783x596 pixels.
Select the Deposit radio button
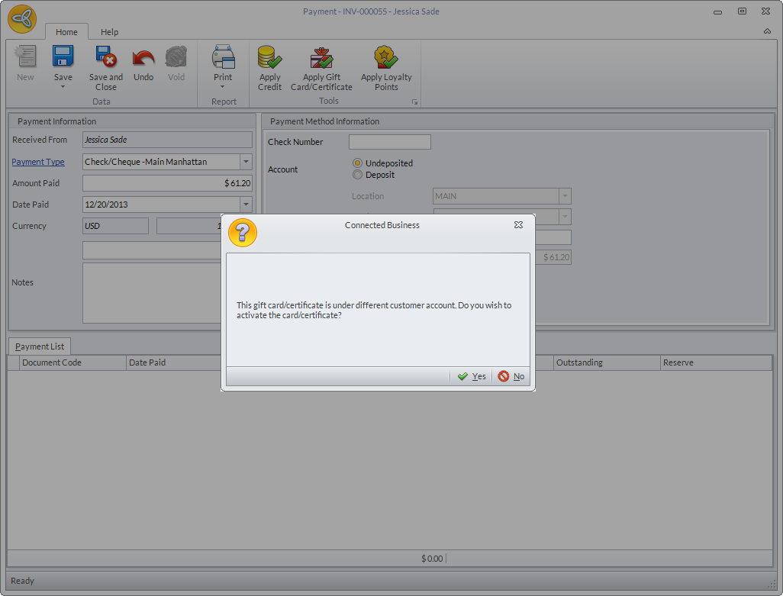[x=357, y=175]
